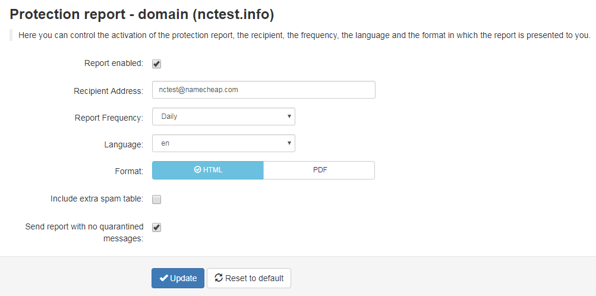
Task: Click the Include extra spam table label
Action: [x=97, y=199]
